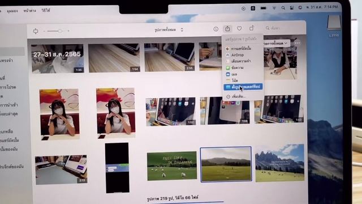Image resolution: width=362 pixels, height=204 pixels.
Task: Open the รายการทั้งหมด filter dropdown
Action: point(276,43)
